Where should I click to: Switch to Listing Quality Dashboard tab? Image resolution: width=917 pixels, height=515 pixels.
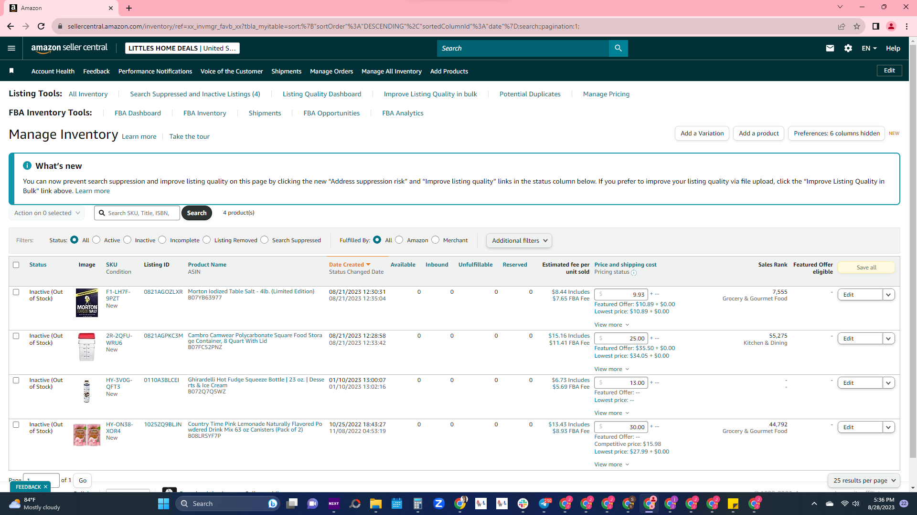(x=322, y=94)
